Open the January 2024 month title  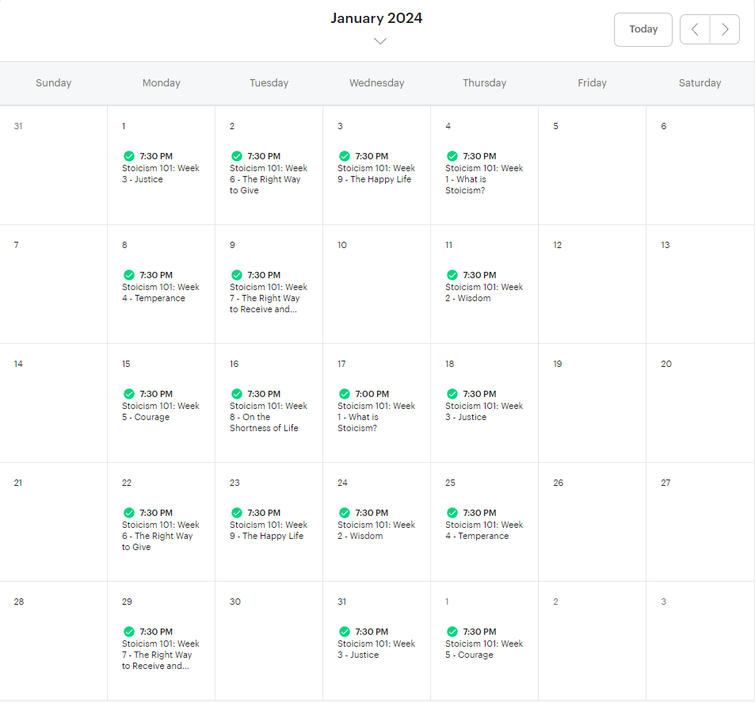point(376,18)
